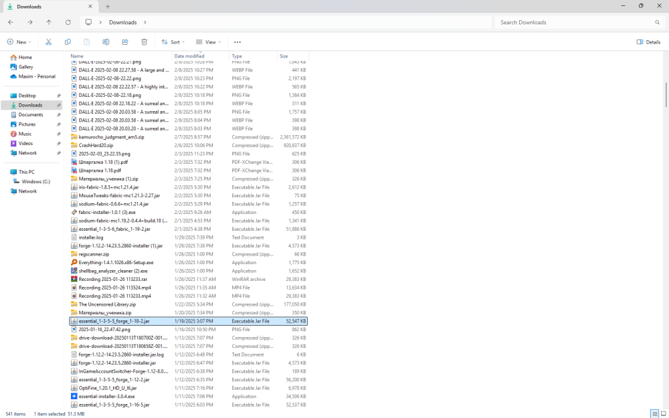Select fabric-installer-1.0.1 (3).exe

188,212
